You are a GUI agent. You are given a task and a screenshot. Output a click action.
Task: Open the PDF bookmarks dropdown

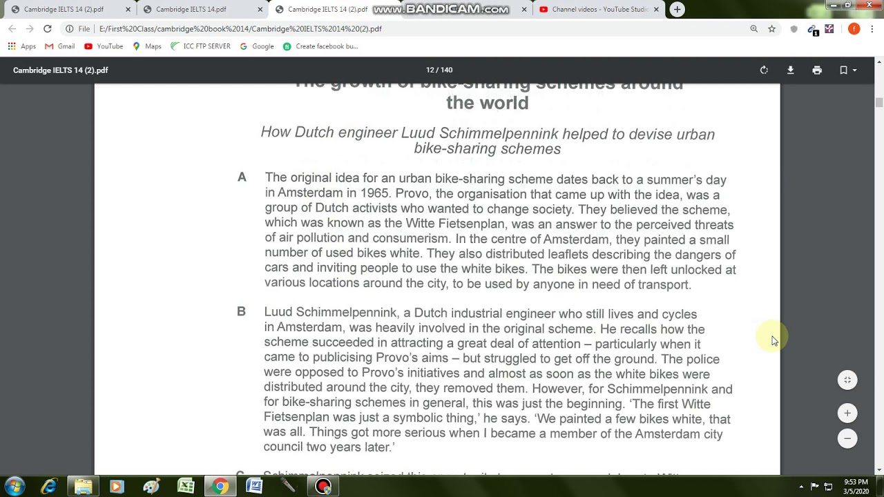(847, 70)
